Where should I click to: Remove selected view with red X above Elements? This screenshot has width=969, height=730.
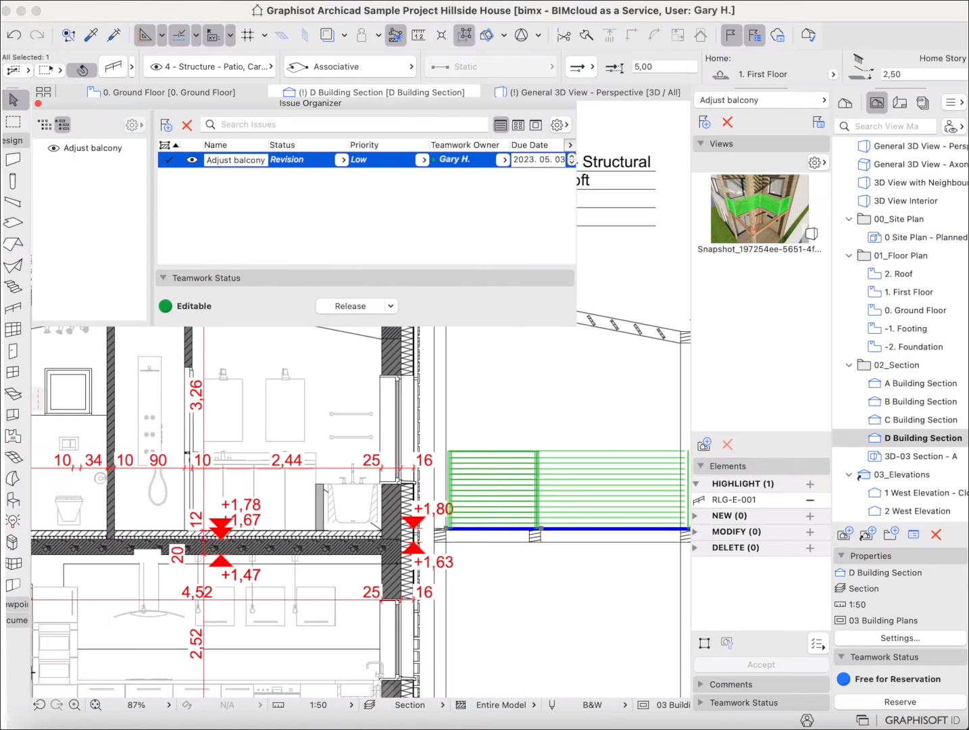coord(727,445)
